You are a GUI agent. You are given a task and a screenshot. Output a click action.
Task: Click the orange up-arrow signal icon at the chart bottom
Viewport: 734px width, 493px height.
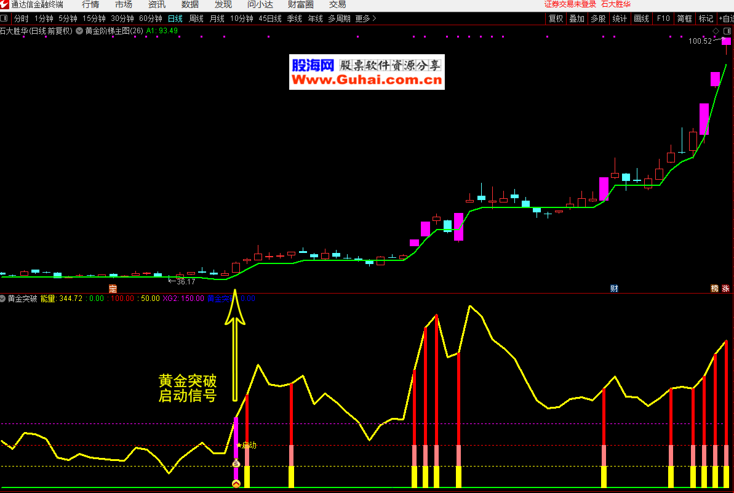pos(236,484)
